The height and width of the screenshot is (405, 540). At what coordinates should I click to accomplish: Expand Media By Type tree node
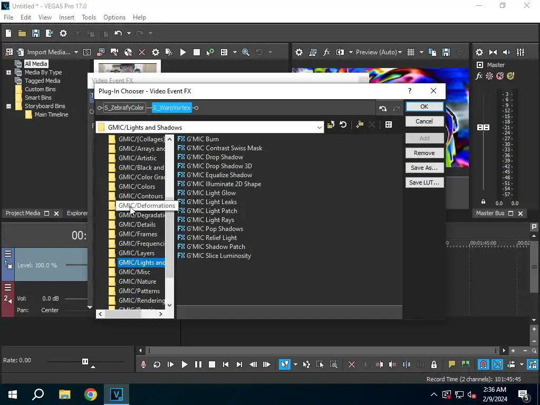(8, 72)
